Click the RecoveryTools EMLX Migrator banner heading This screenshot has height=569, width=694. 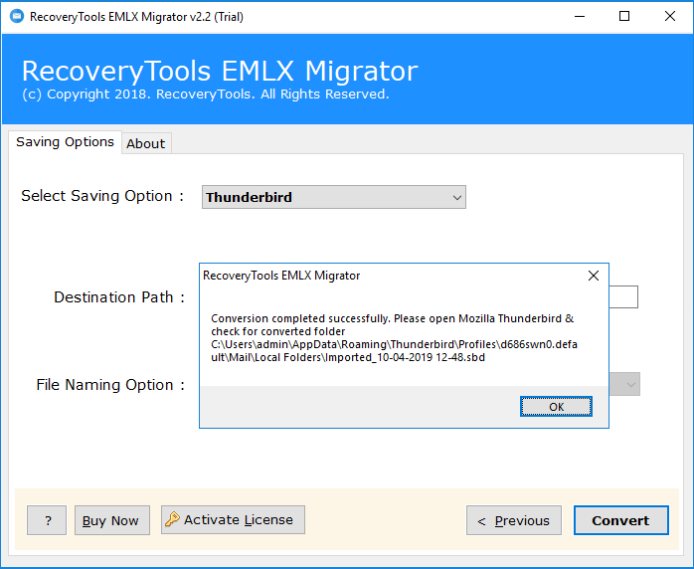[x=220, y=71]
